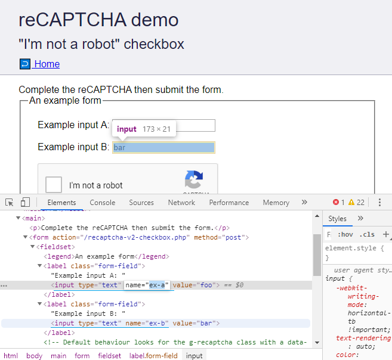The image size is (392, 360).
Task: Click the yellow warning count badge
Action: coord(356,203)
